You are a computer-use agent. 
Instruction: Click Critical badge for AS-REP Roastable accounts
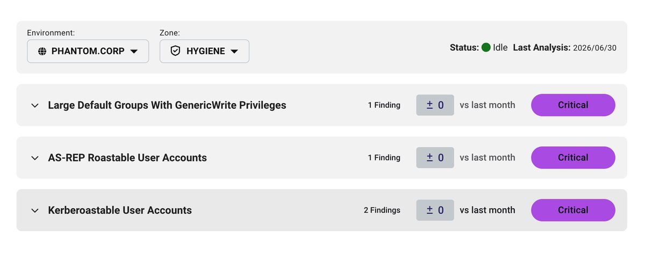point(573,158)
